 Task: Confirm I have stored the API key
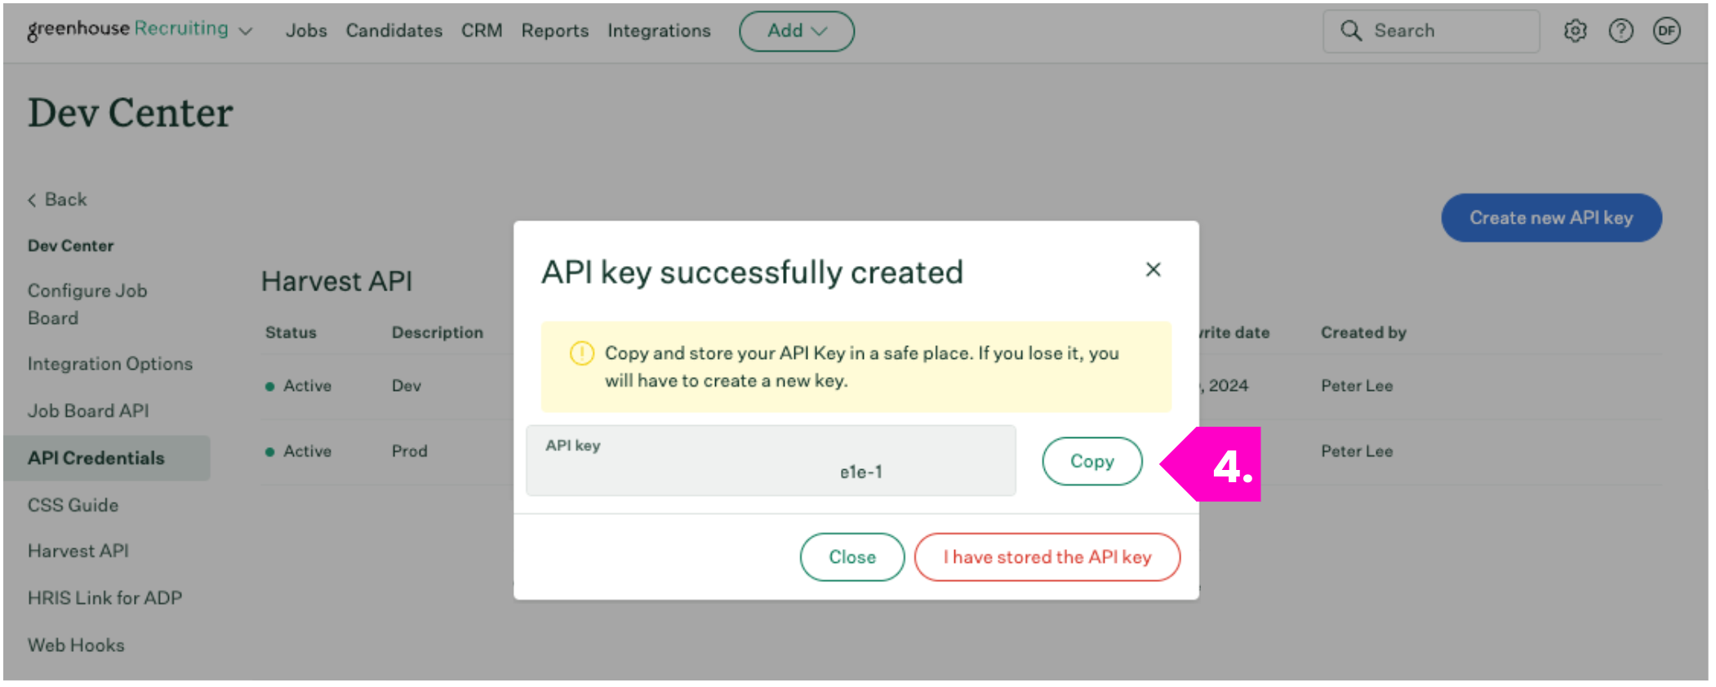click(1047, 557)
